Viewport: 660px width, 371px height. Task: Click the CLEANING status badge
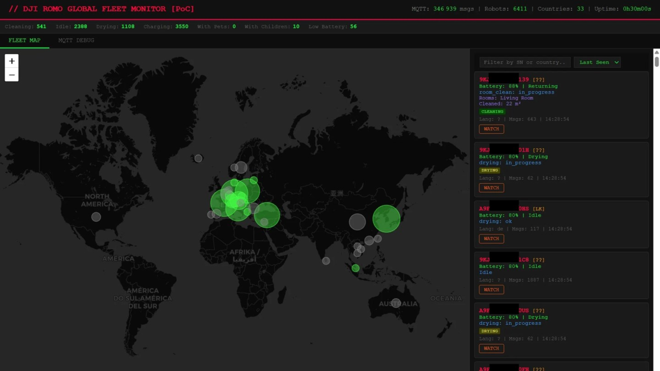(x=492, y=112)
